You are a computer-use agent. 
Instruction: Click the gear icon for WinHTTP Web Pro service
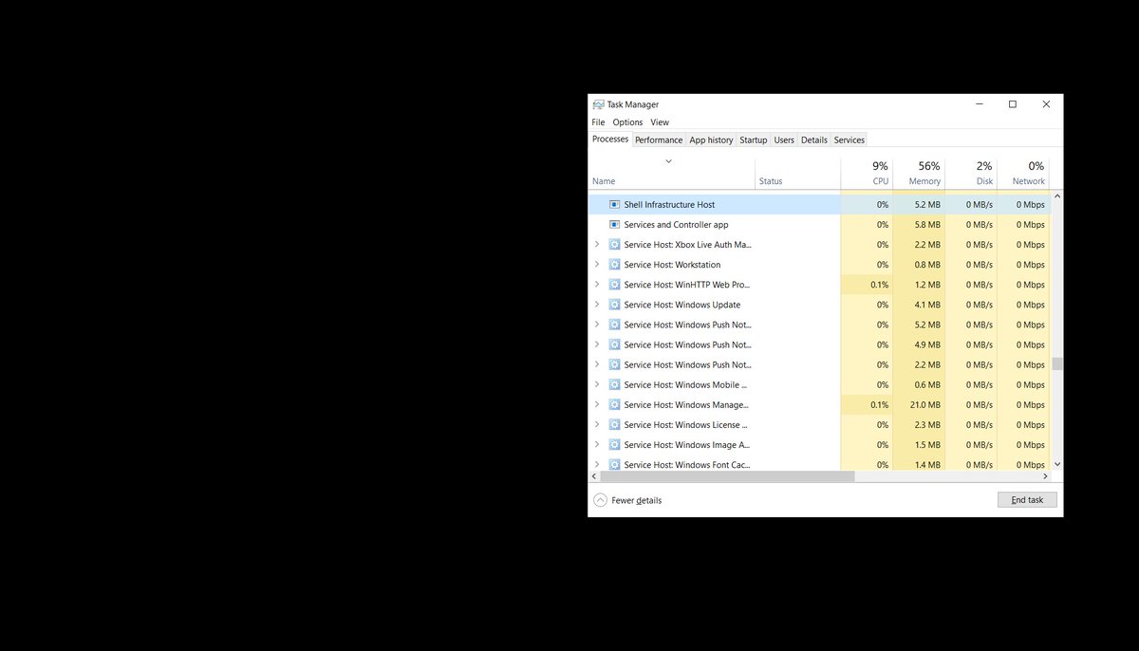[x=614, y=285]
